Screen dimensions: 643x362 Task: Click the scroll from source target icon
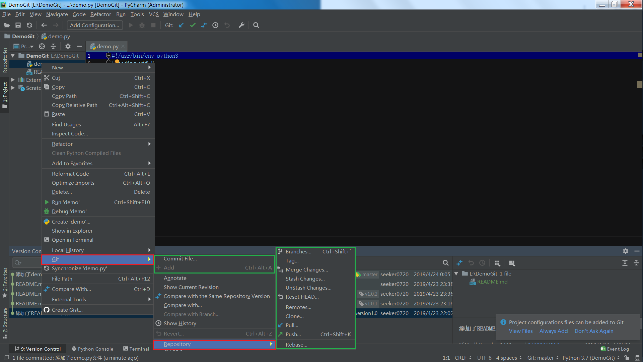(x=42, y=46)
